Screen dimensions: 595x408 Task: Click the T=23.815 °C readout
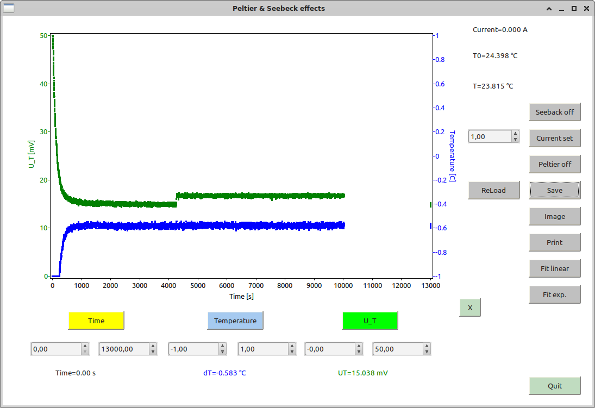click(x=492, y=86)
